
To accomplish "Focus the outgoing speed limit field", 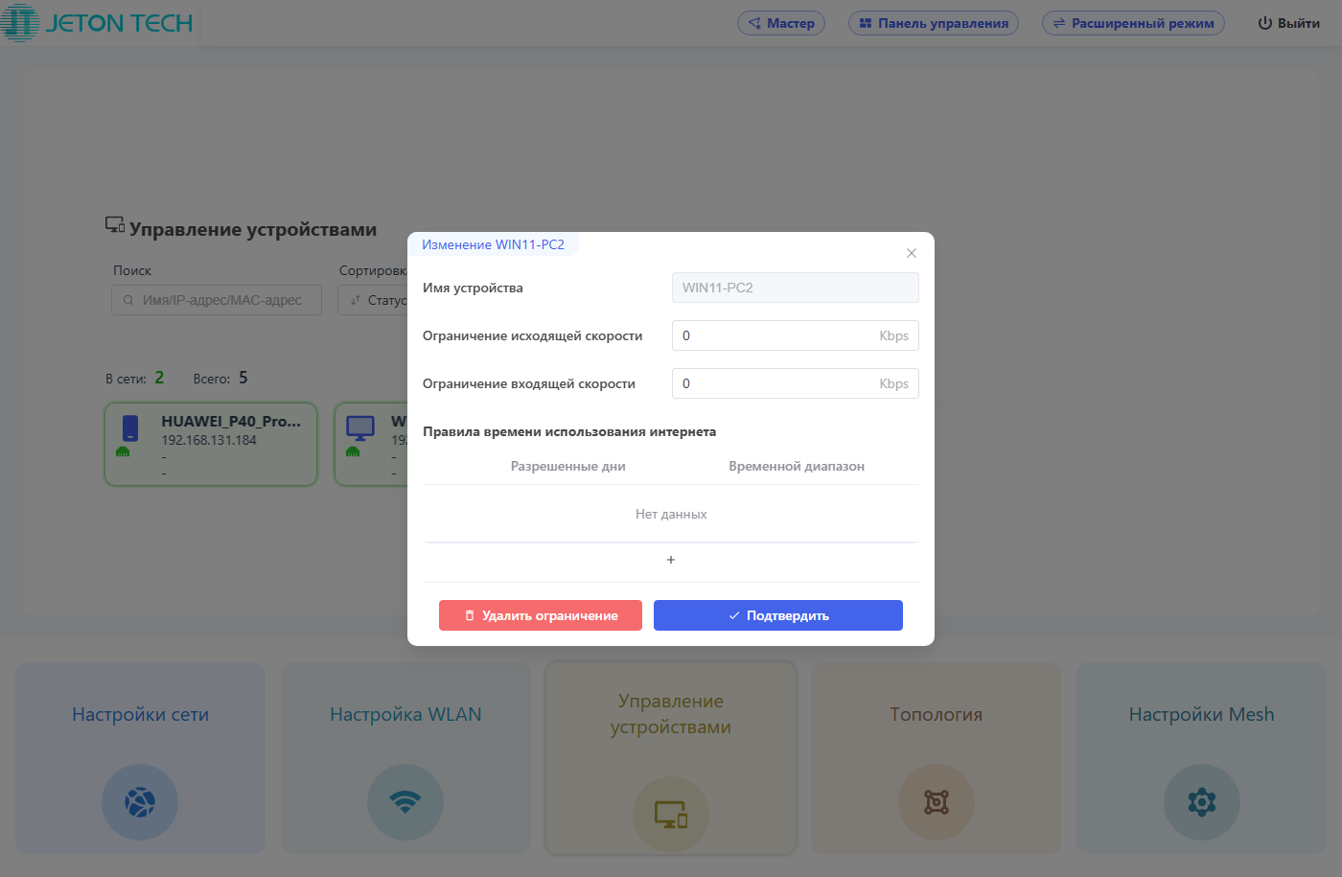I will (x=796, y=335).
